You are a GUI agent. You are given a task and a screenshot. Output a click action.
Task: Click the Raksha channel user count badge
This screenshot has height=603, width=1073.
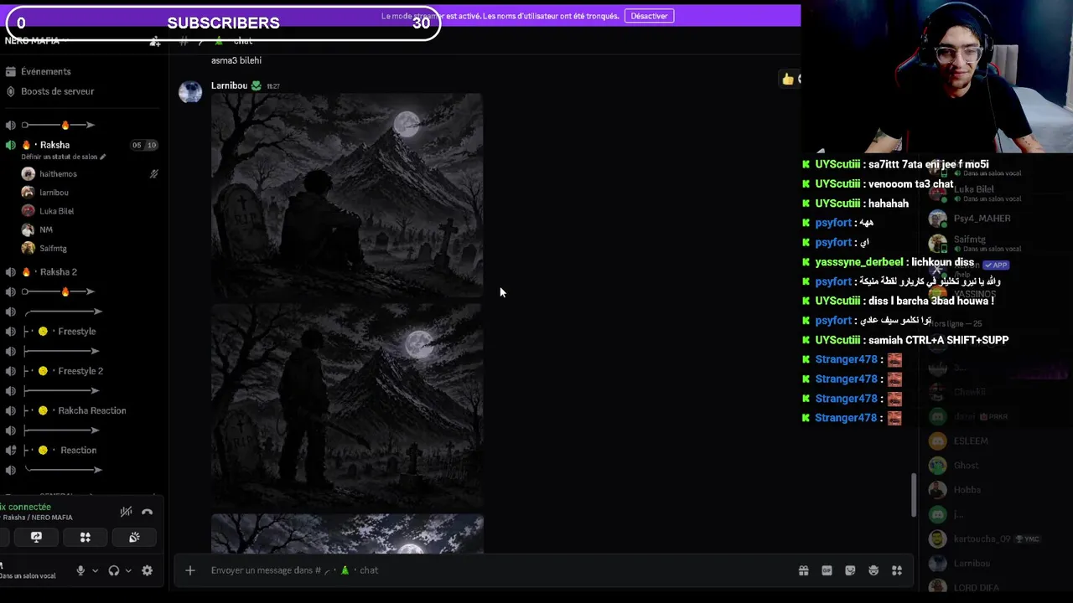coord(144,145)
